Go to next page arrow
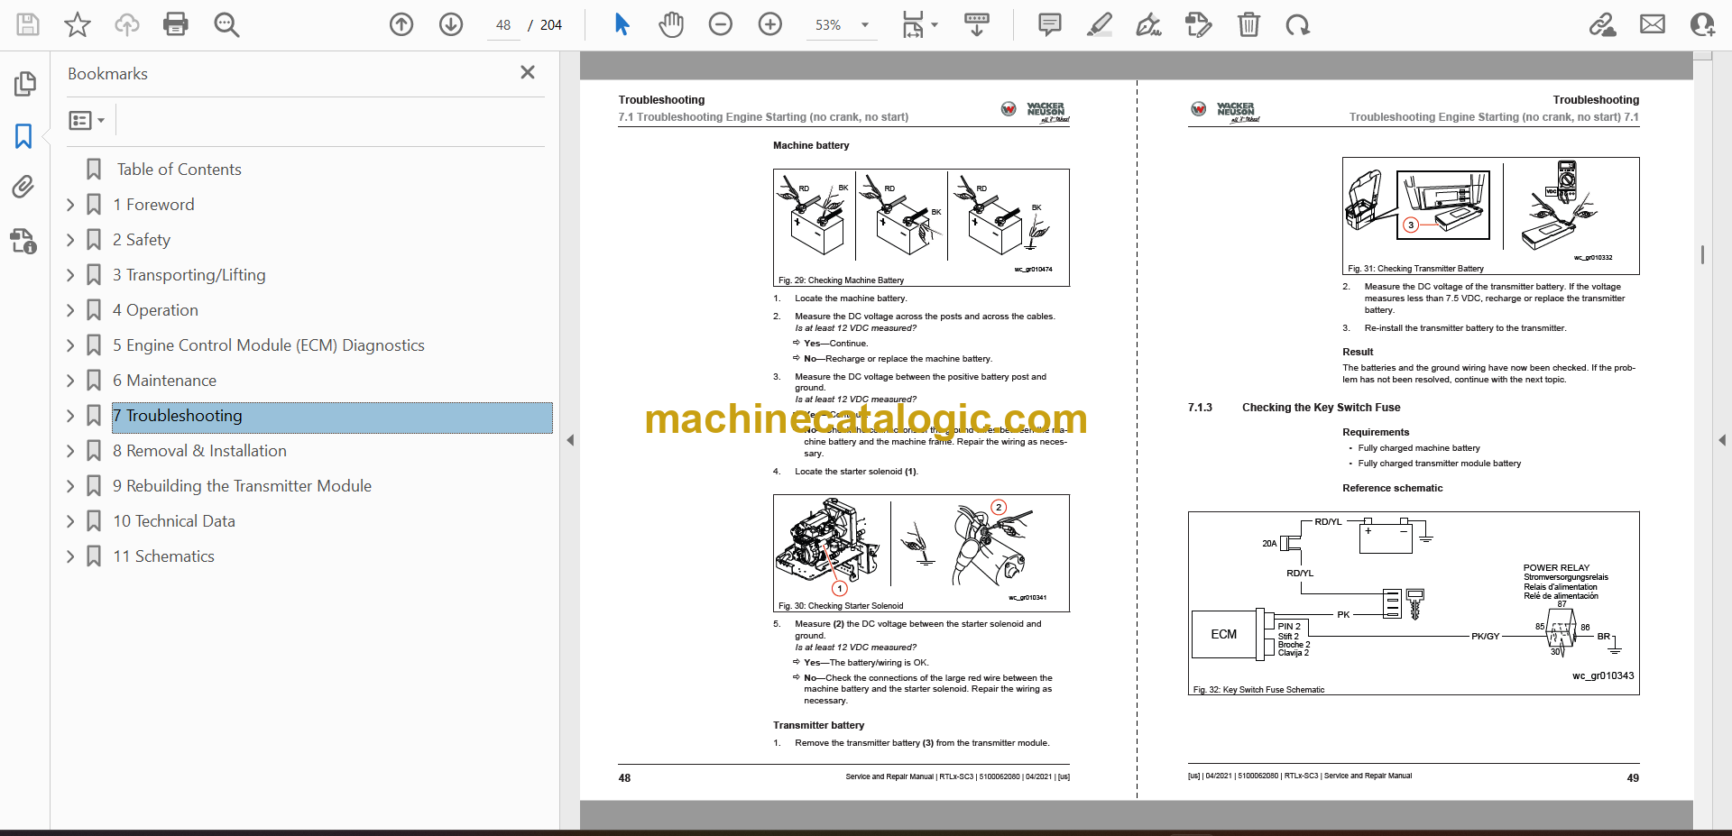This screenshot has height=836, width=1732. (x=451, y=24)
